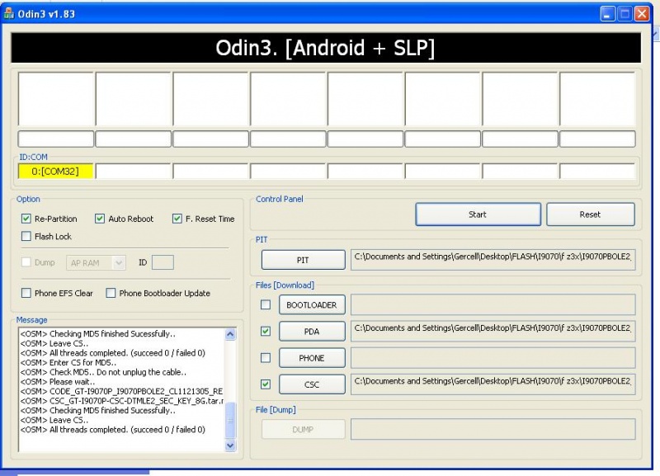Untick the checkbox beside the CSC button
The width and height of the screenshot is (660, 476).
266,384
